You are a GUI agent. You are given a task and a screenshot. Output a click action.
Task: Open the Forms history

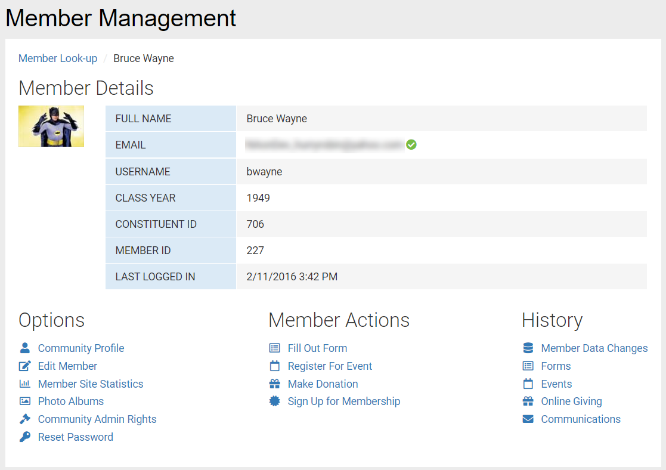[x=556, y=366]
